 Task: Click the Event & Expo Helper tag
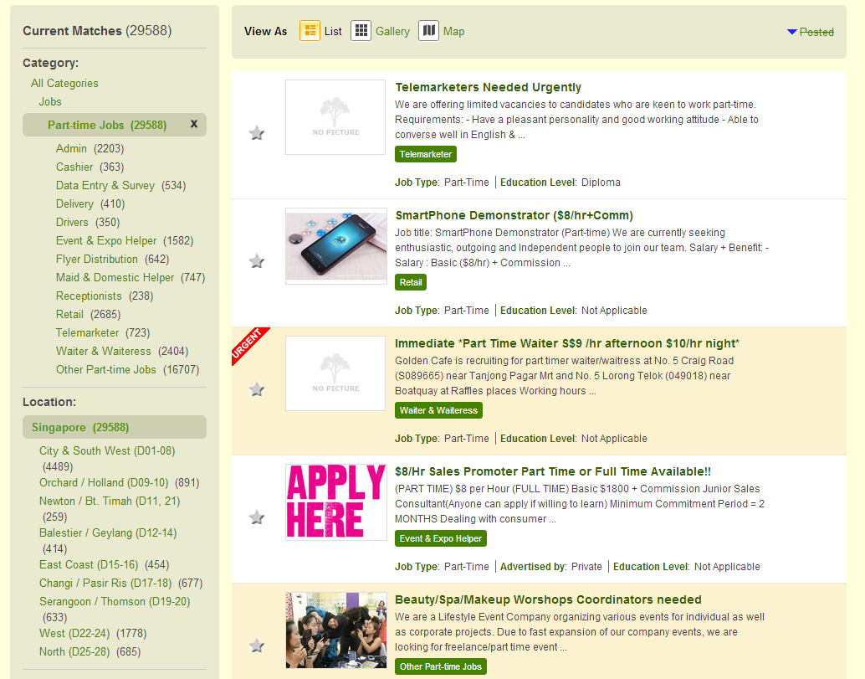tap(440, 538)
